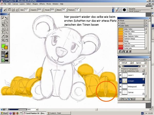Click the lock icon beside Pick Up Underlying Color

(x=143, y=70)
